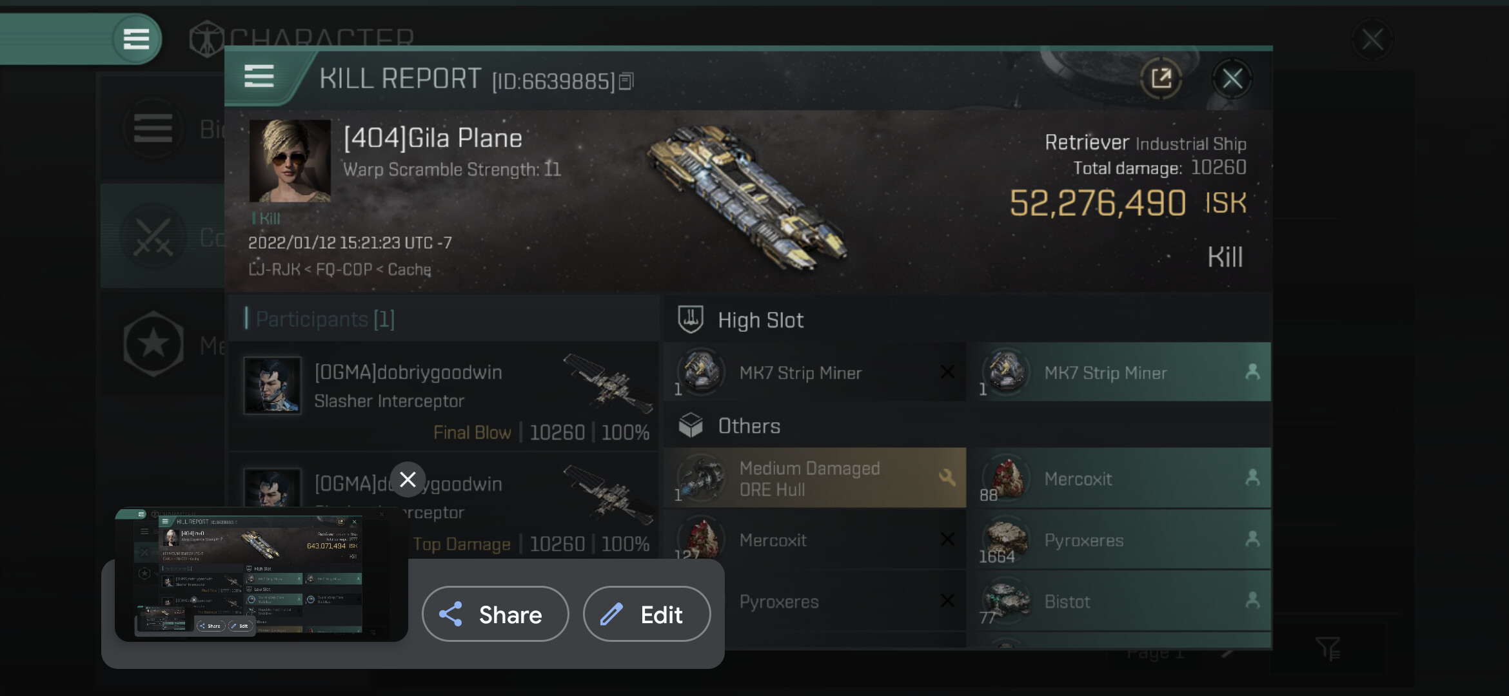Image resolution: width=1509 pixels, height=696 pixels.
Task: Click the High Slot shield icon
Action: pyautogui.click(x=691, y=320)
